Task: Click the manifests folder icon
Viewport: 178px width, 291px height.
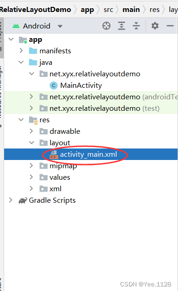Action: (33, 51)
